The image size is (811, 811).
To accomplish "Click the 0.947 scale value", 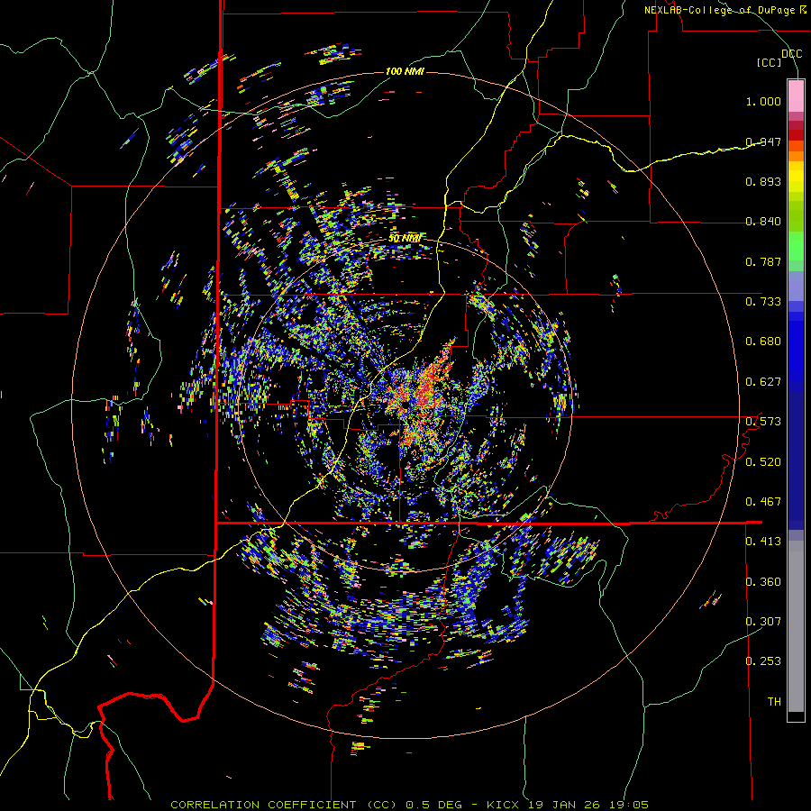I will click(763, 141).
